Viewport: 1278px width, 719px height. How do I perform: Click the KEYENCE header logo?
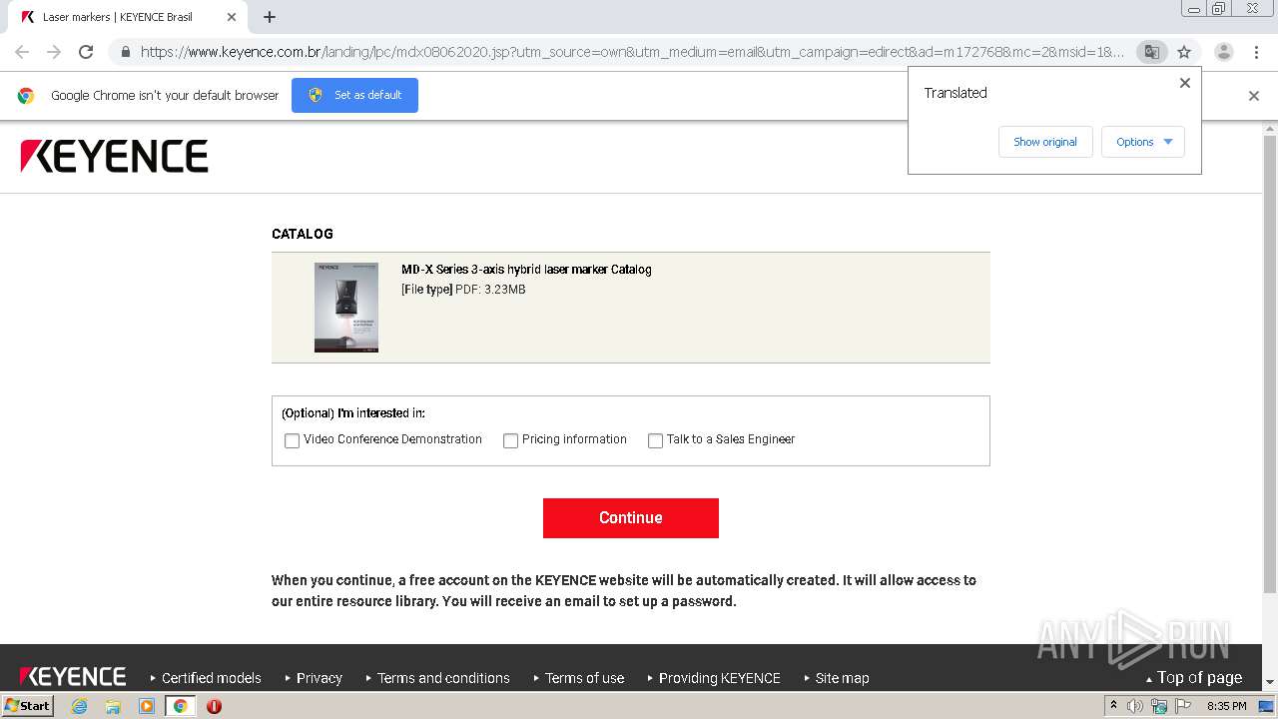(114, 157)
